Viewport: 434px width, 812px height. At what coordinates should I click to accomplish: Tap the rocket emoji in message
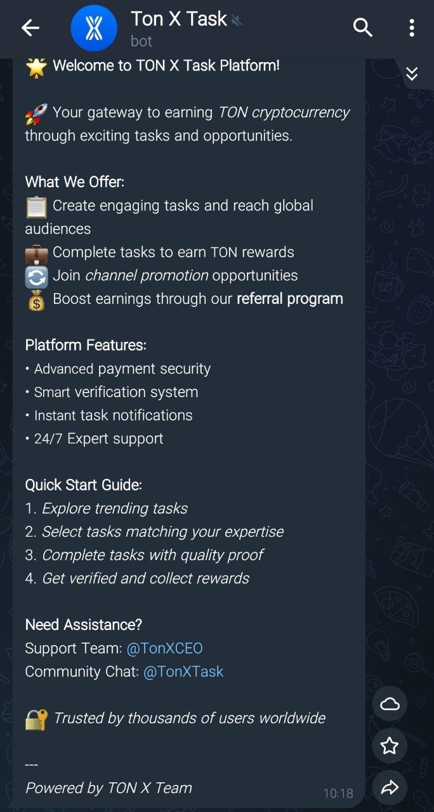point(36,113)
